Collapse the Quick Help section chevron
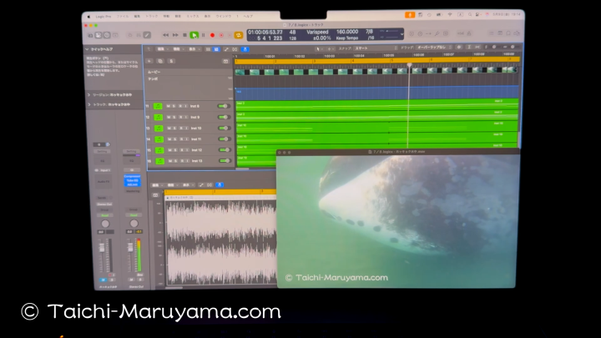The width and height of the screenshot is (601, 338). pyautogui.click(x=87, y=49)
